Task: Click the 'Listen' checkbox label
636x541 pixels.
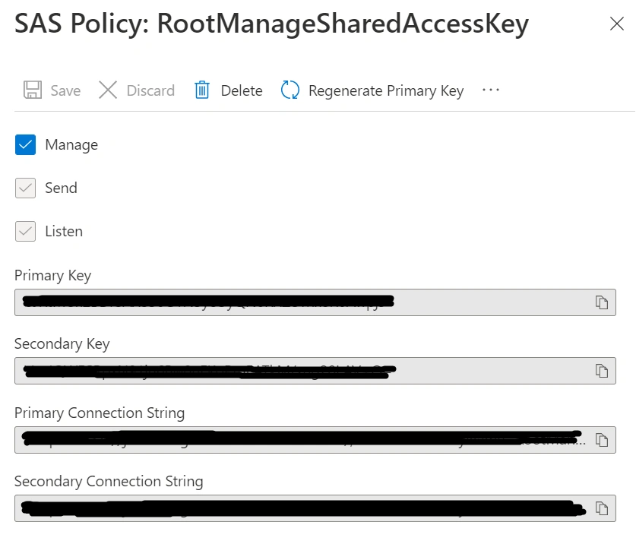Action: point(64,232)
